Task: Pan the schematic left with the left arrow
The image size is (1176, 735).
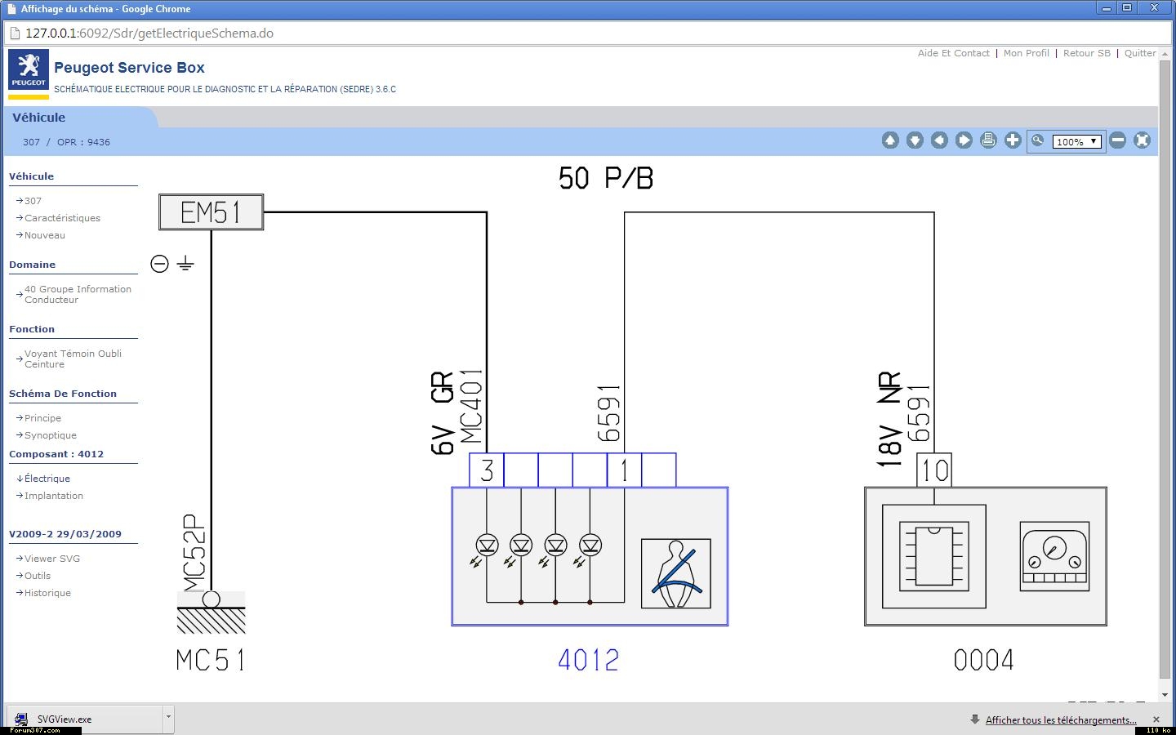Action: (x=939, y=140)
